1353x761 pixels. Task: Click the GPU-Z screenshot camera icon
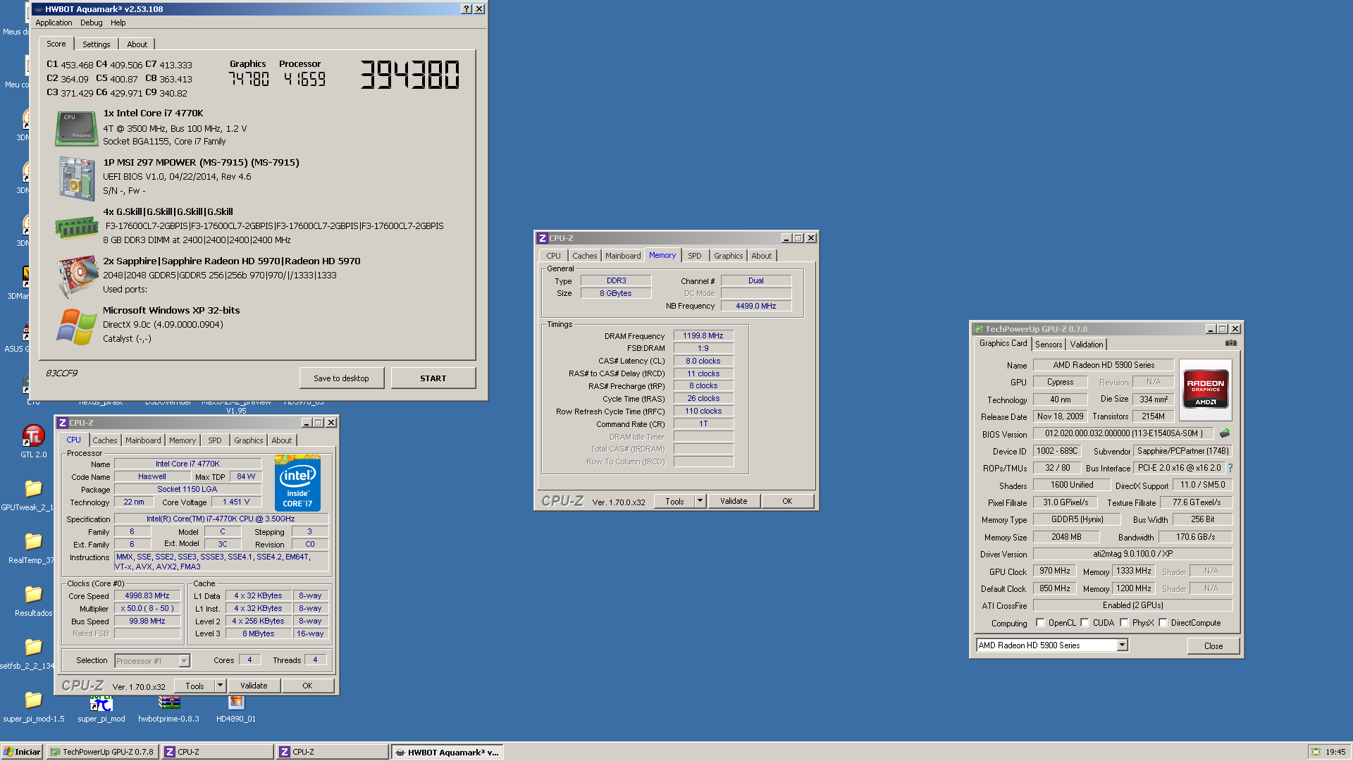[x=1230, y=343]
